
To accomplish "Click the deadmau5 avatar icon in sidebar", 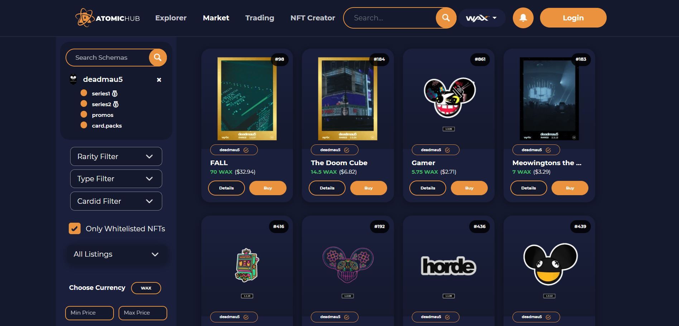I will (73, 79).
